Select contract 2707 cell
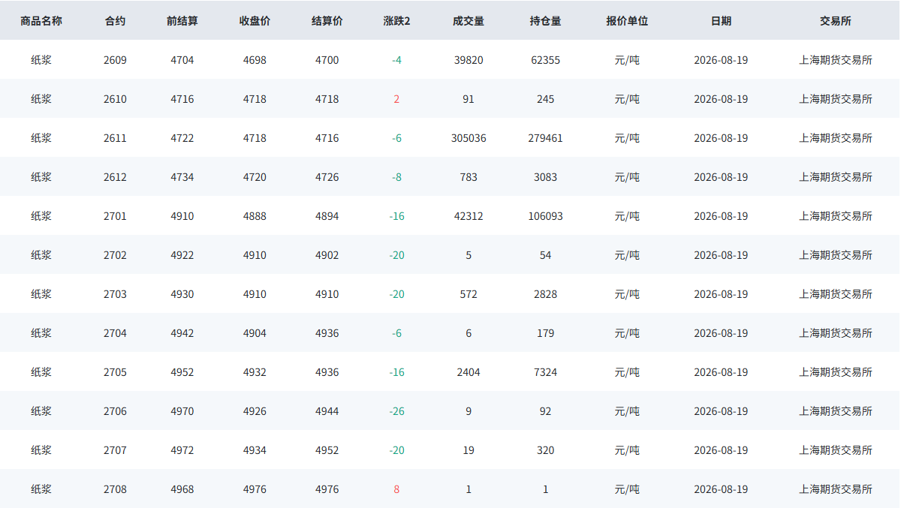904x508 pixels. (x=115, y=450)
